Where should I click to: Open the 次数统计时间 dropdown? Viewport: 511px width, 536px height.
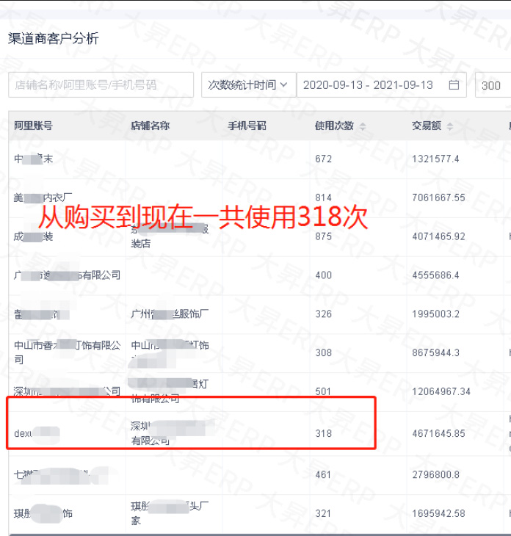coord(248,85)
